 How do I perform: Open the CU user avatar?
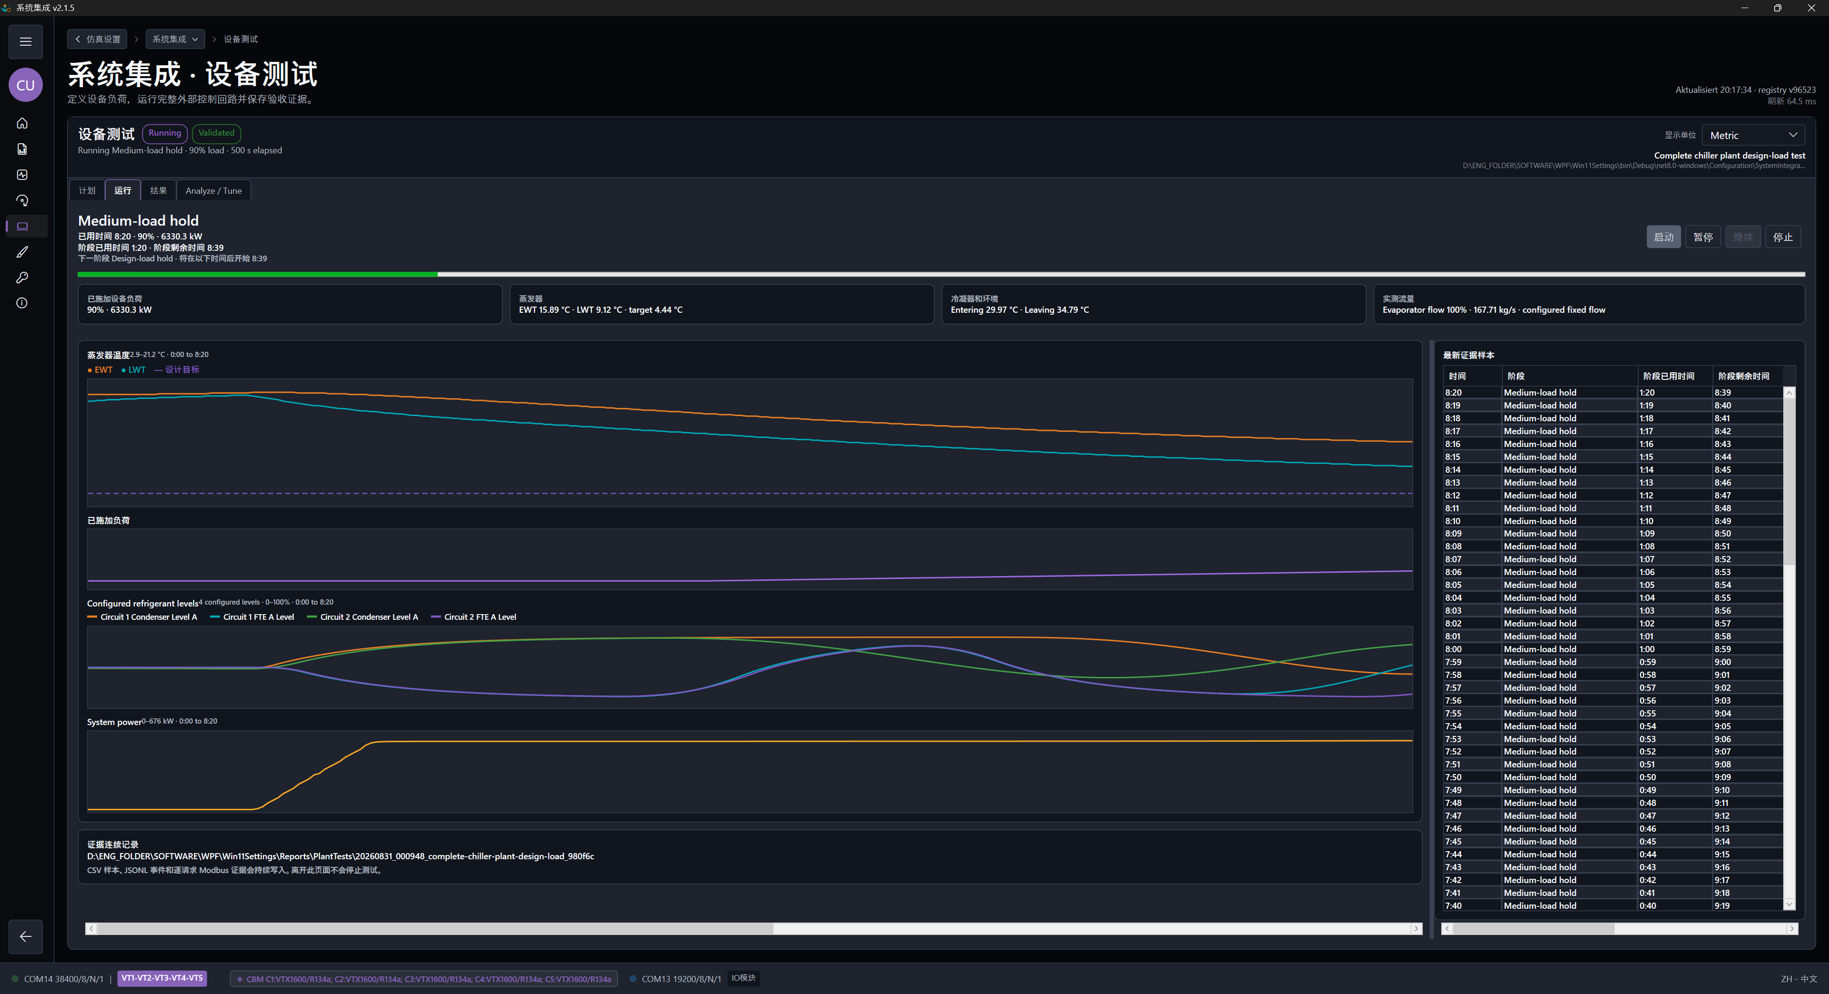pos(26,85)
